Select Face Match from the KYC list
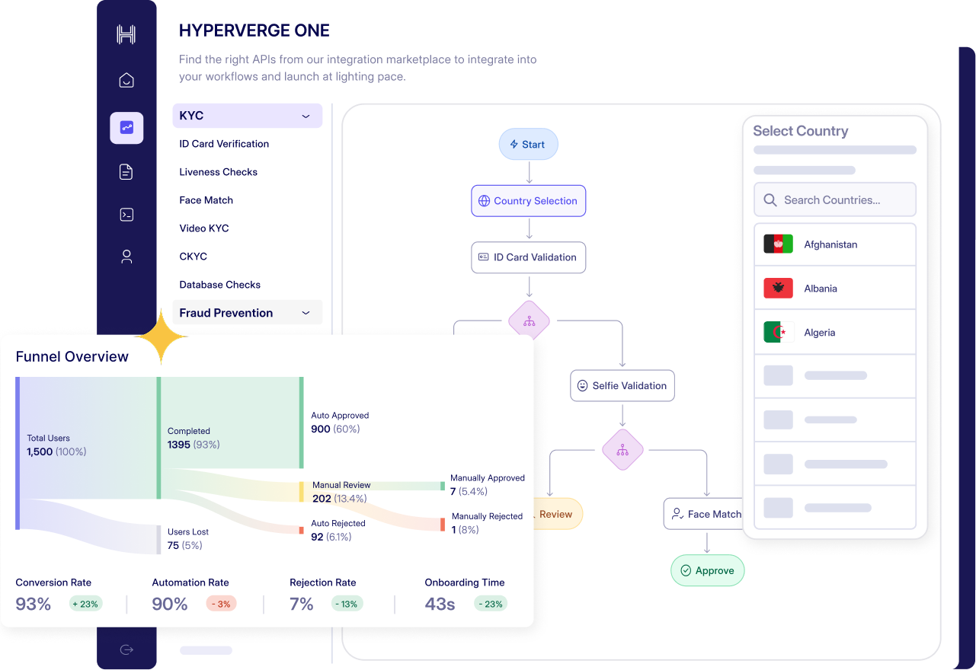 206,199
